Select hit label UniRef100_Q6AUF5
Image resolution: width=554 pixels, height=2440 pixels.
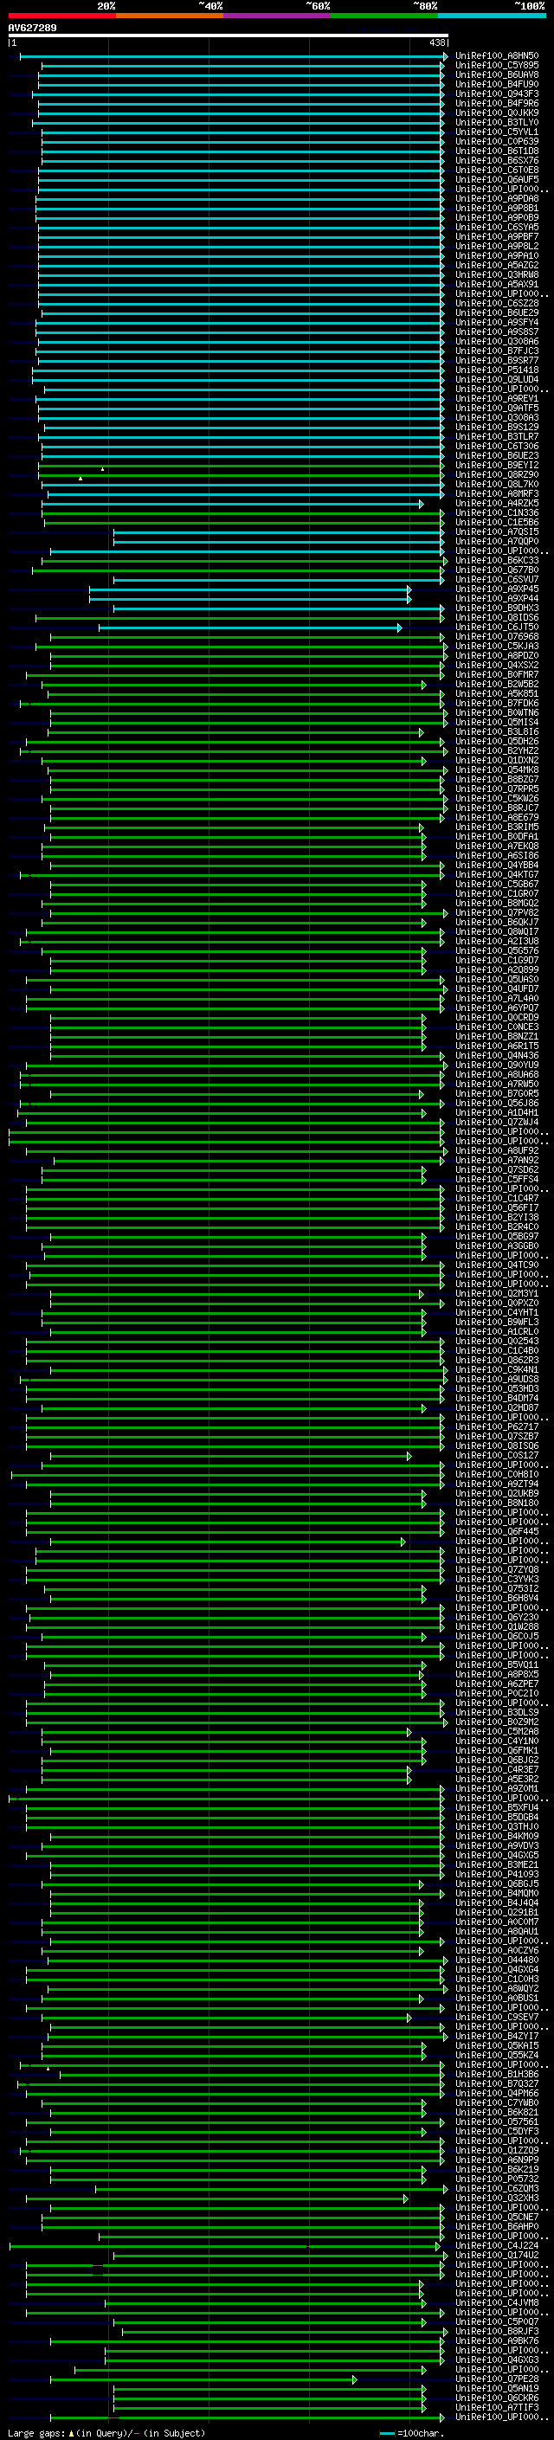(x=497, y=179)
